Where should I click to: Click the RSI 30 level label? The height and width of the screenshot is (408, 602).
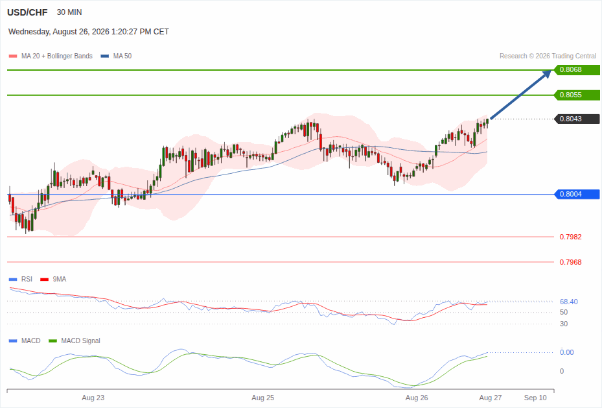point(564,324)
